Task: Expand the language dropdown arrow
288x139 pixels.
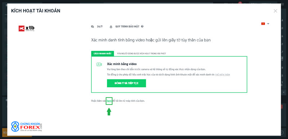Action: click(x=268, y=24)
